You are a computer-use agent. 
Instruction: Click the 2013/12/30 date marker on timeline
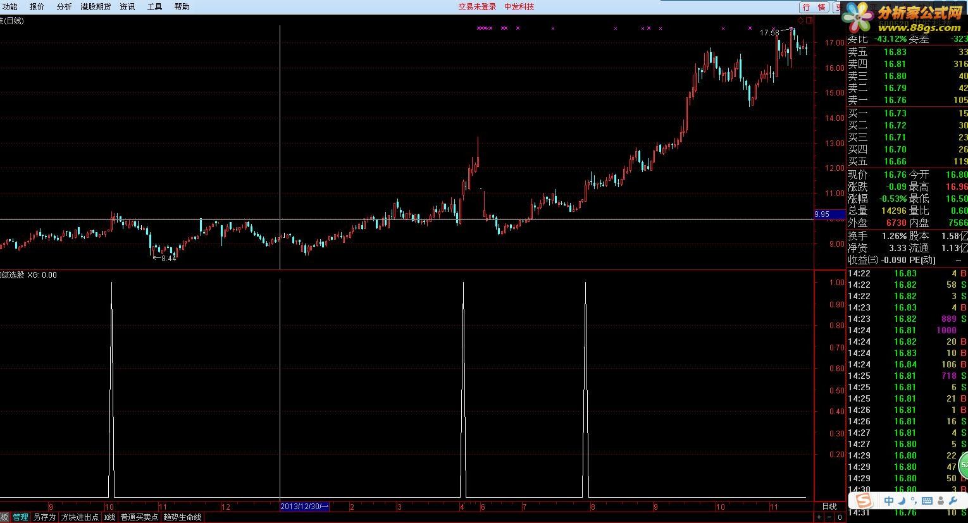(x=304, y=507)
